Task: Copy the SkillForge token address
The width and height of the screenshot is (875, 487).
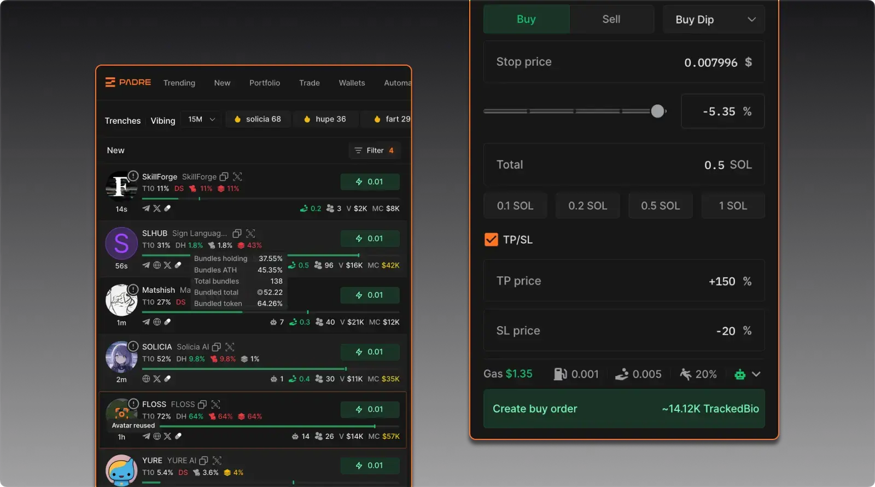Action: [224, 177]
